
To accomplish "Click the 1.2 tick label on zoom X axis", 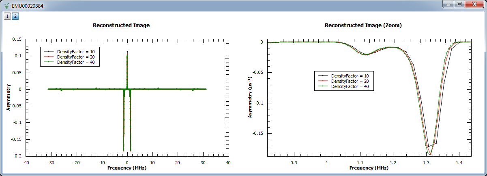I will tap(393, 162).
